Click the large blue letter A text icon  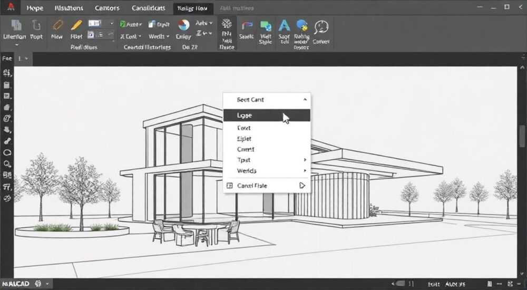(284, 25)
